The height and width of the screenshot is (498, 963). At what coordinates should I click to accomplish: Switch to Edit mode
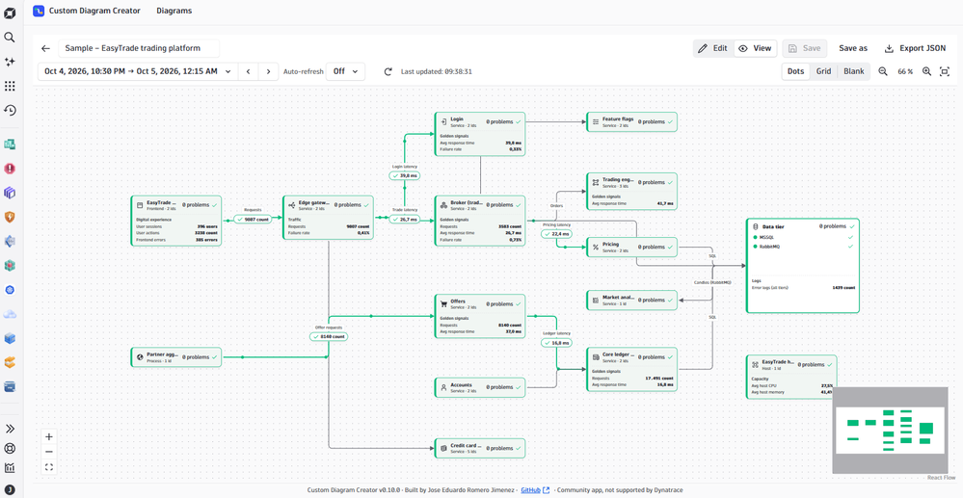713,48
